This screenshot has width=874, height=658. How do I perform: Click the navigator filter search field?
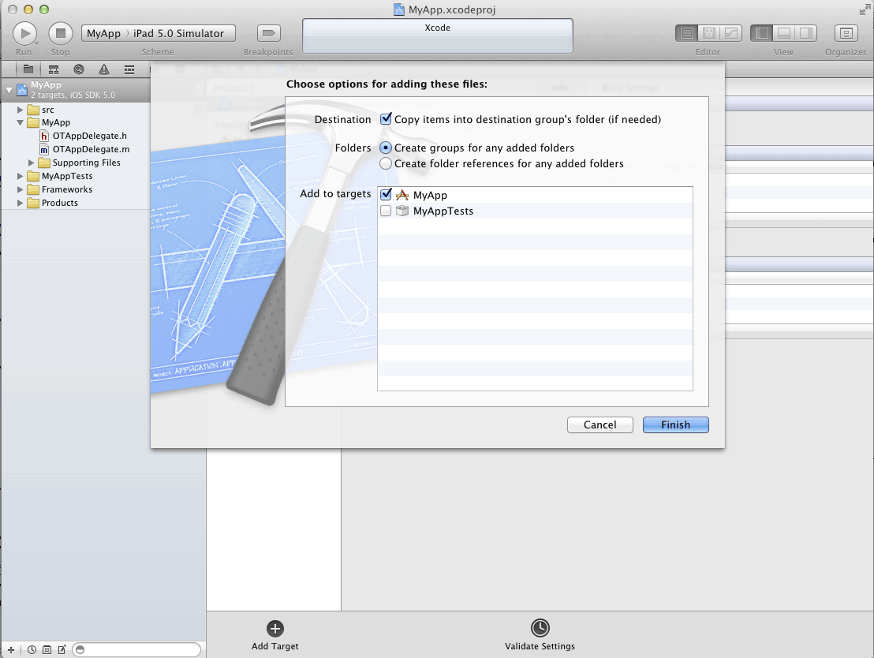138,649
